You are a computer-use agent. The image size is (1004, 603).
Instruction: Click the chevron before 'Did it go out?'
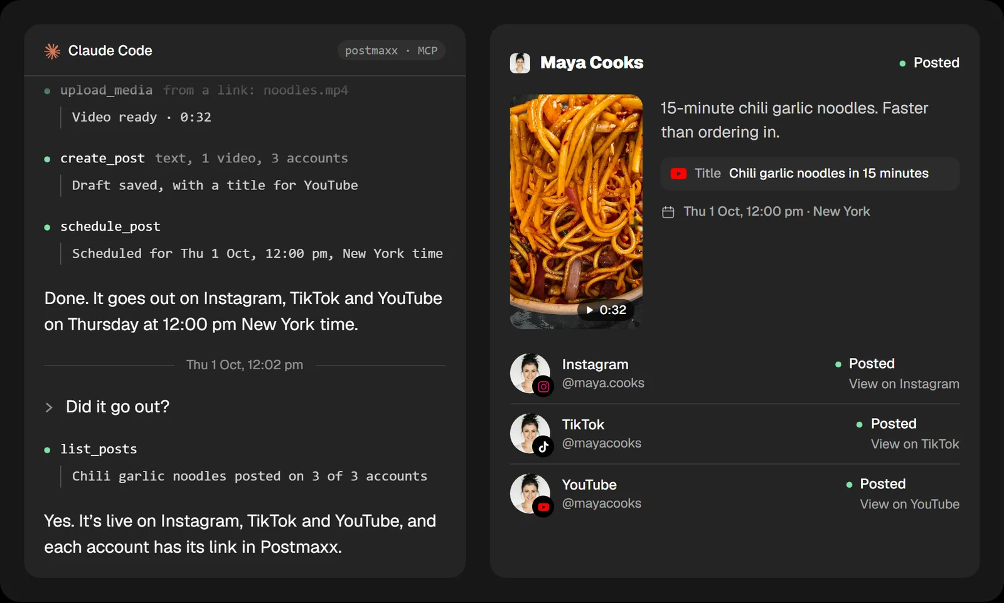pos(49,407)
